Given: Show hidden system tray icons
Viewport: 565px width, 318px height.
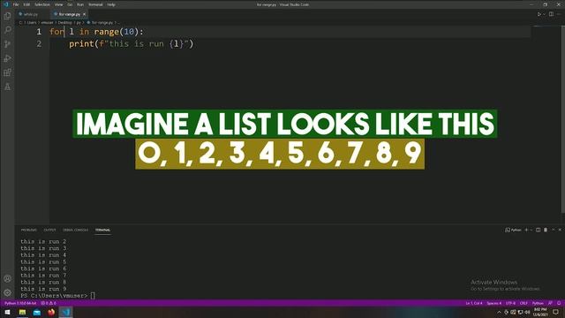Looking at the screenshot, I should click(x=499, y=312).
